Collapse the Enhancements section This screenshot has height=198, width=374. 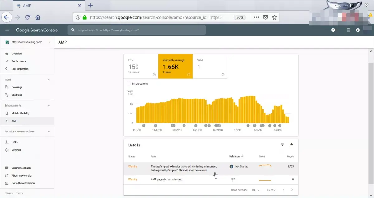pos(49,106)
